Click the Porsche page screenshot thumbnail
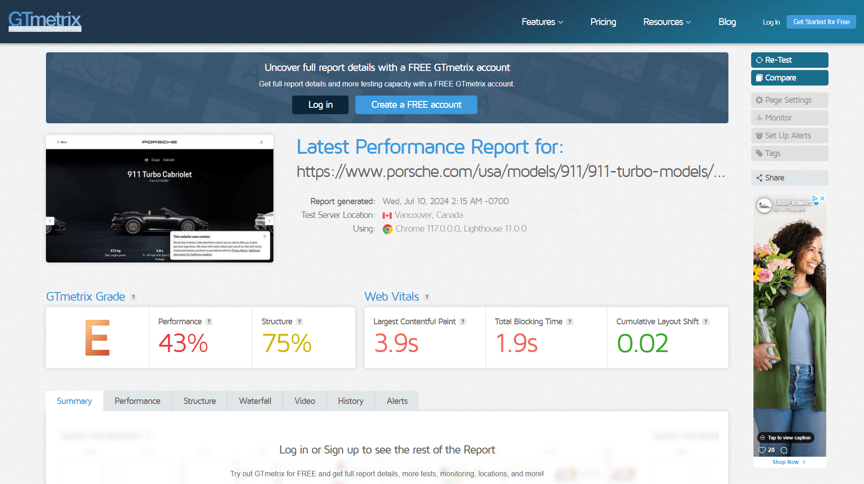 pyautogui.click(x=160, y=198)
